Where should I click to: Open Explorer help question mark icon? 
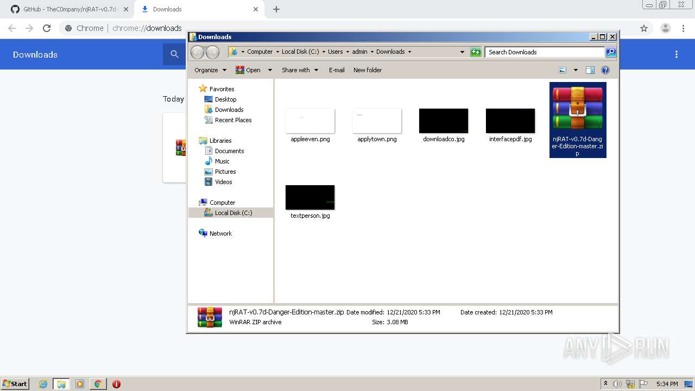pyautogui.click(x=605, y=70)
